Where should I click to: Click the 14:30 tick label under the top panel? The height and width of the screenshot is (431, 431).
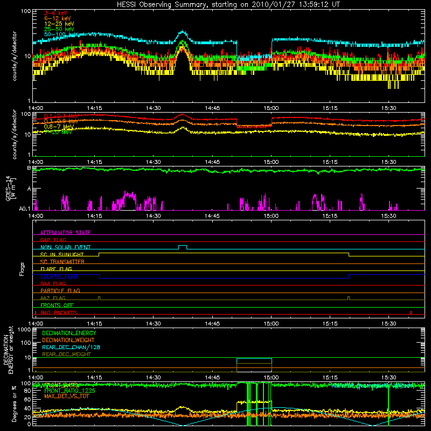coord(154,108)
